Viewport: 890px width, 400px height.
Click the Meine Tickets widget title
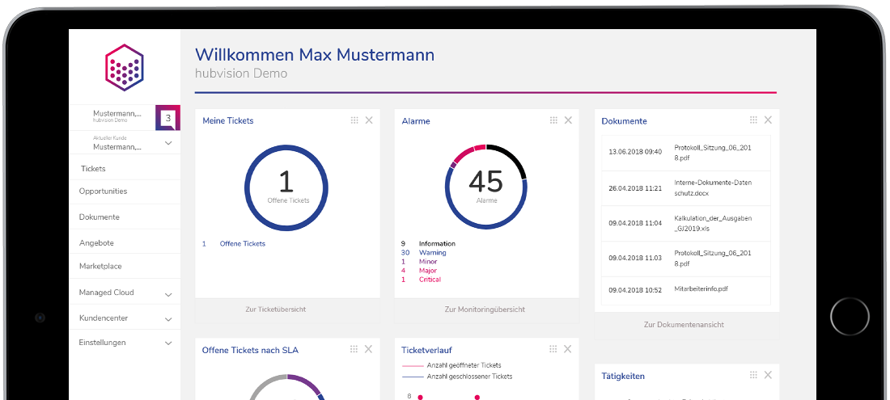228,120
